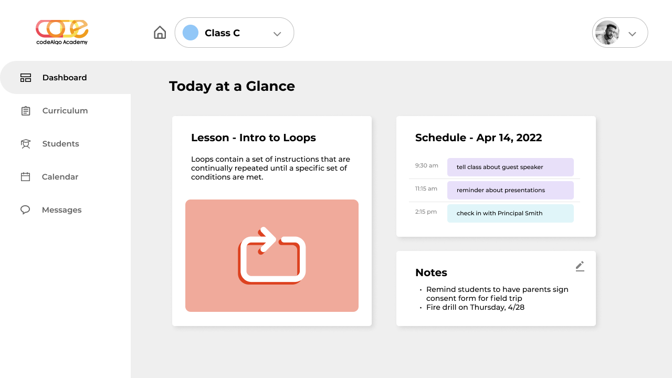Click the Messages speech bubble icon
Screen dimensions: 672x378
(x=25, y=210)
